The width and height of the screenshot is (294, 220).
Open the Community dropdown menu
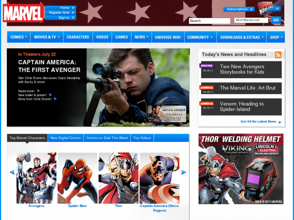pyautogui.click(x=201, y=37)
